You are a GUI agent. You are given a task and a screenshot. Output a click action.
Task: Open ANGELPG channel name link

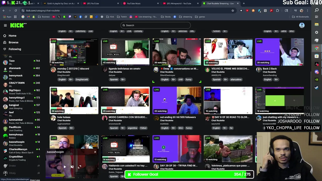(217, 75)
